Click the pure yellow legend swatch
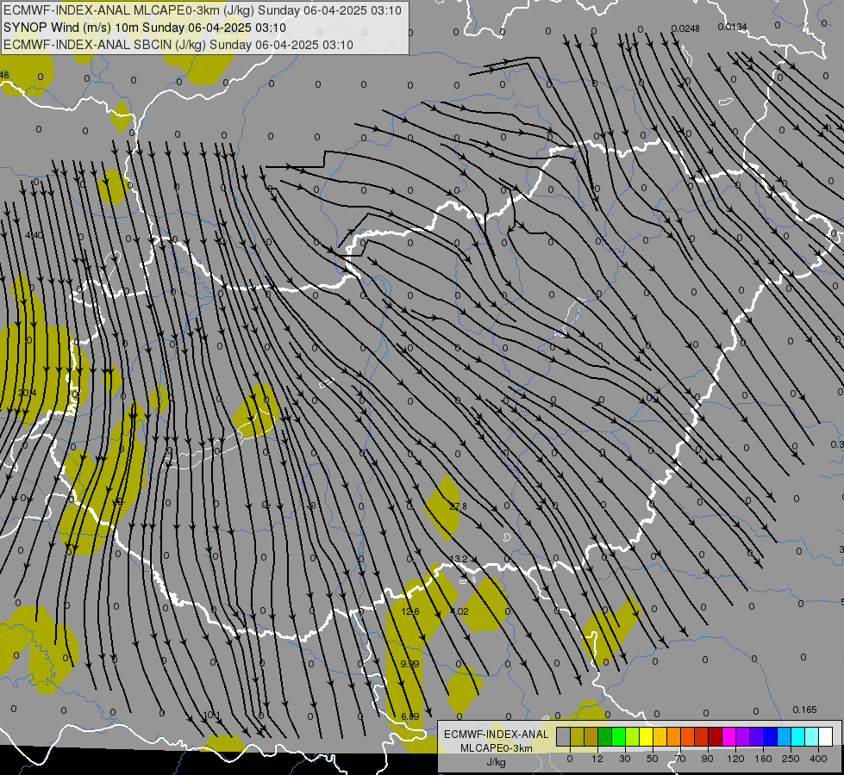 647,736
